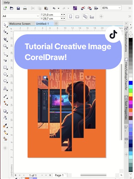Open the Help menu
This screenshot has height=179, width=134.
point(7,2)
